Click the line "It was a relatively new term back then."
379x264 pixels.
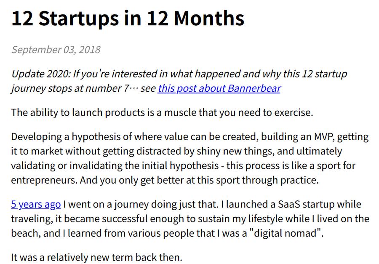click(x=96, y=257)
